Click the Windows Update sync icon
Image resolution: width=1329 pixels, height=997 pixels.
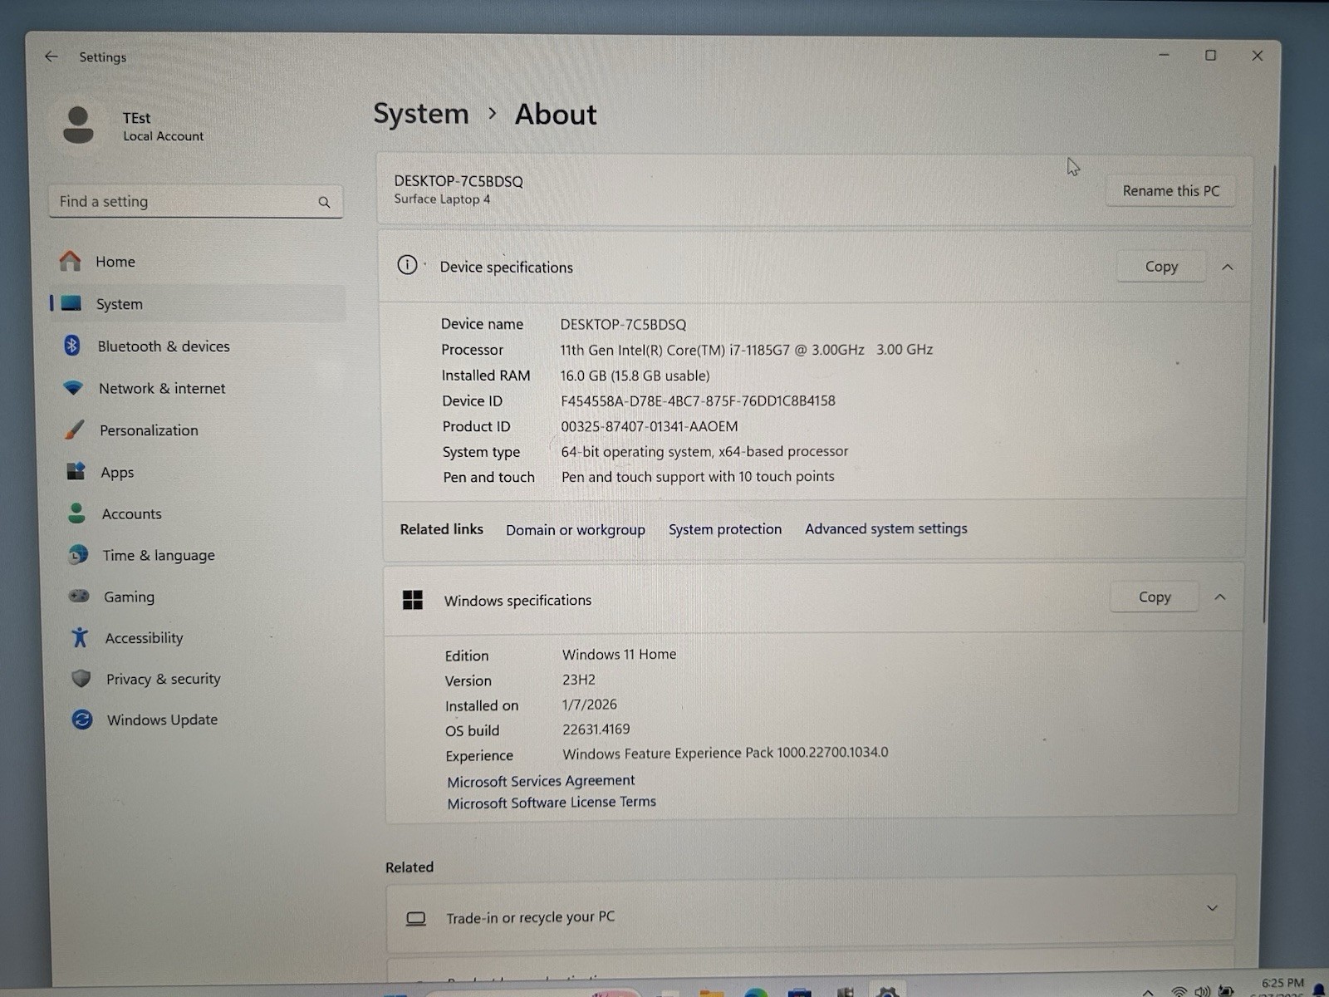81,719
